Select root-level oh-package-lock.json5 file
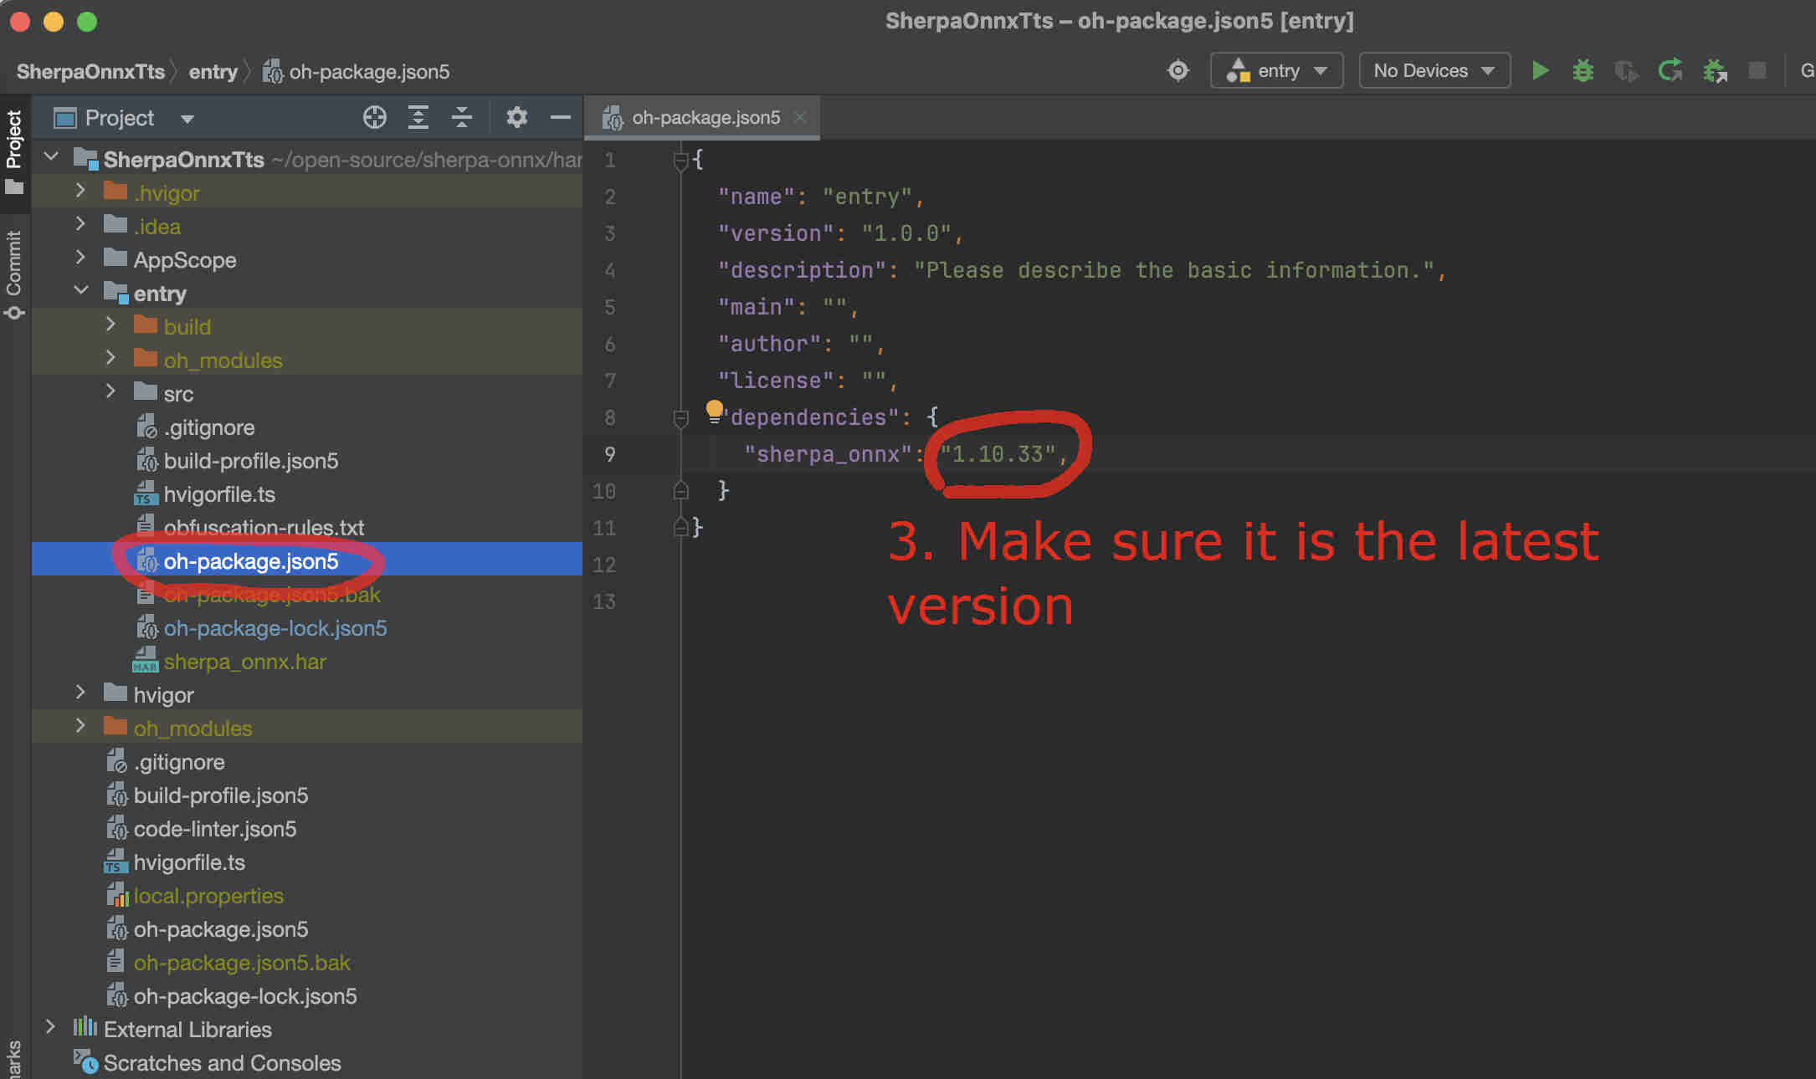 pos(245,996)
